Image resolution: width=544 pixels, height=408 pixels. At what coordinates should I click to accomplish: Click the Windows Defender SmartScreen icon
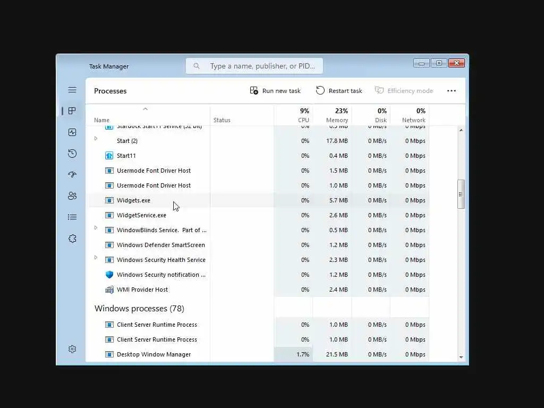pyautogui.click(x=109, y=245)
